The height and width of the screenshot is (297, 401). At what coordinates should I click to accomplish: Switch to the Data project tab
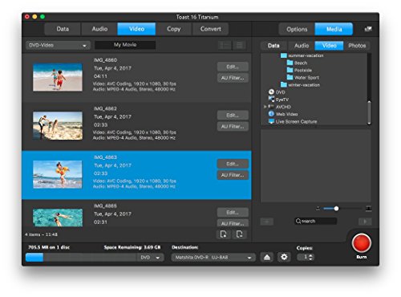point(63,29)
